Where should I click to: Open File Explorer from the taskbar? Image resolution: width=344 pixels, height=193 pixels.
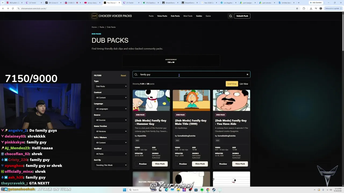tap(178, 190)
